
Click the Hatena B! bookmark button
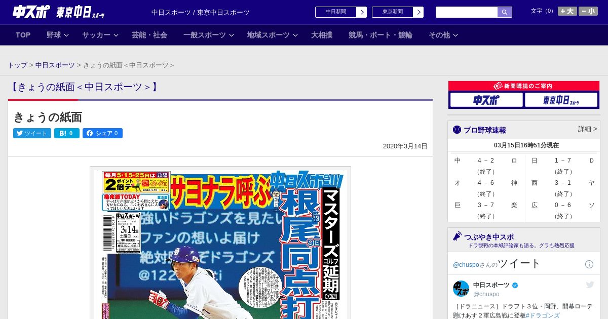tap(67, 133)
